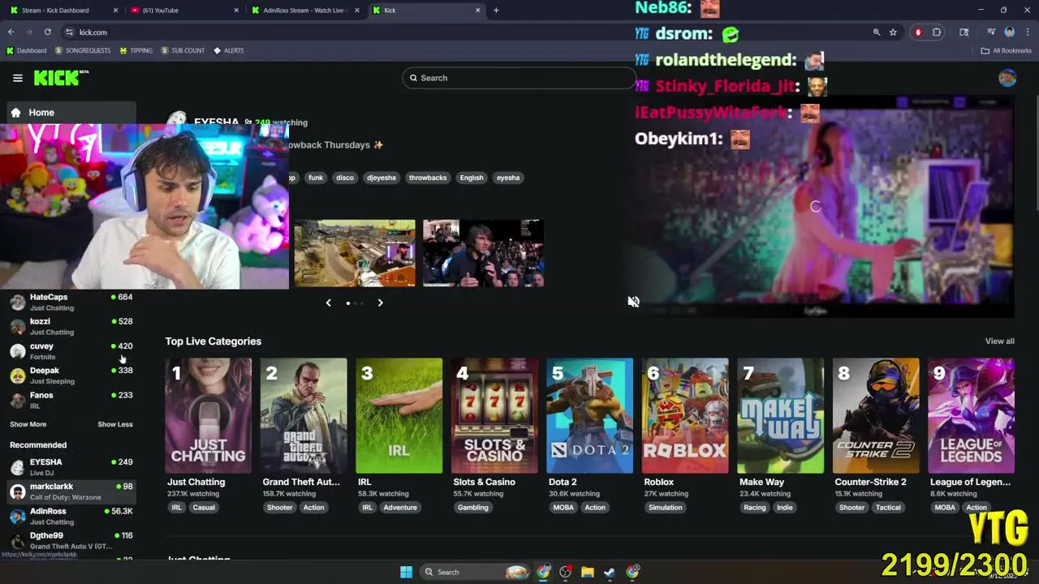Close the YouTube tab
Viewport: 1039px width, 584px height.
tap(236, 11)
